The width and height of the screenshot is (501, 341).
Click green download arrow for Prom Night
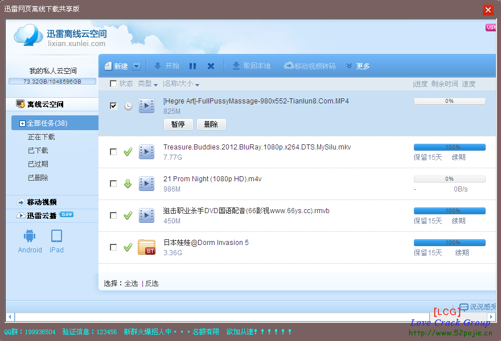click(128, 184)
